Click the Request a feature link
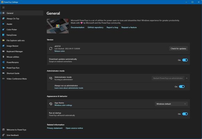 (129, 27)
